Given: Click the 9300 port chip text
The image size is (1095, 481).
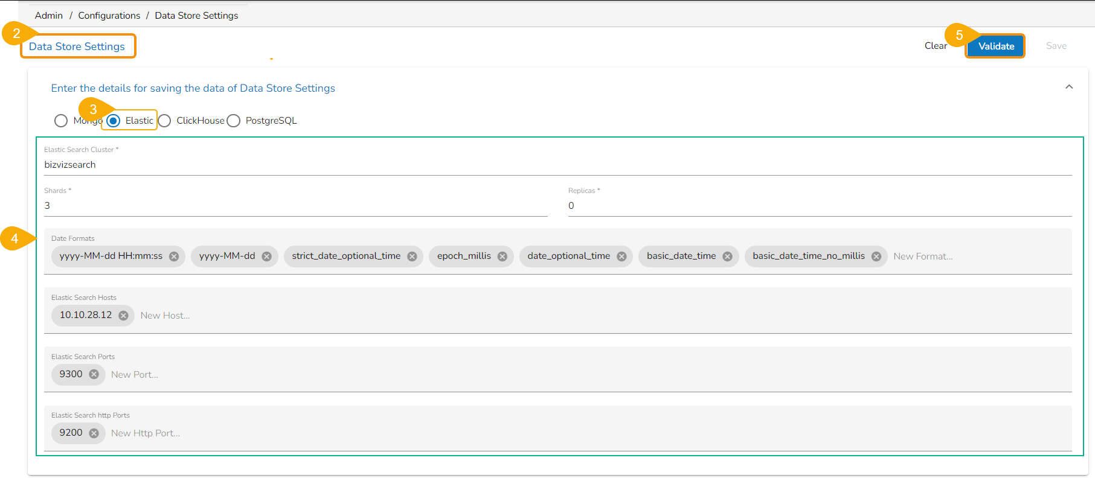Looking at the screenshot, I should coord(71,374).
